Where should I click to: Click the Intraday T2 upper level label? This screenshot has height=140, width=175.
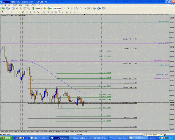tap(130, 39)
